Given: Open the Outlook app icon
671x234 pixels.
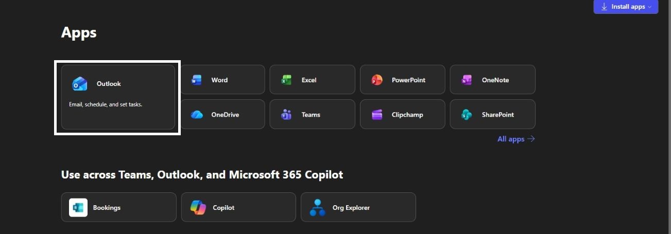Looking at the screenshot, I should 80,84.
